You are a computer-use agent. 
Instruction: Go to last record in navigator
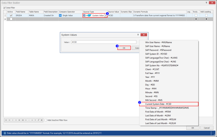(23, 120)
